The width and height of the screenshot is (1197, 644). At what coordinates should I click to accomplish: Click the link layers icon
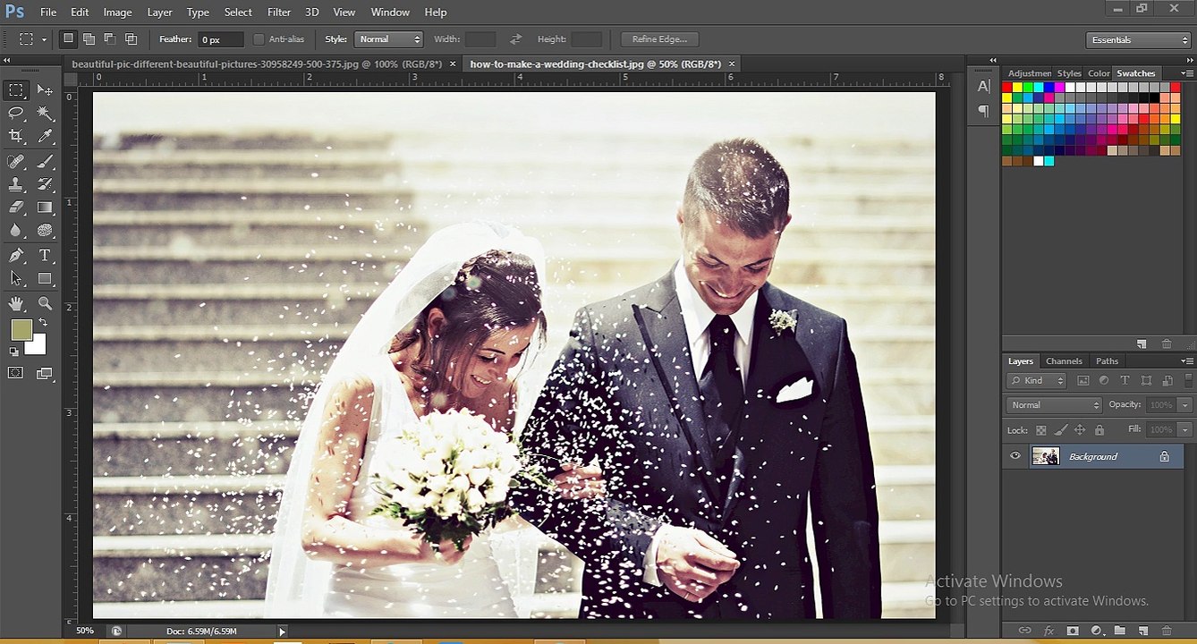pyautogui.click(x=1025, y=631)
